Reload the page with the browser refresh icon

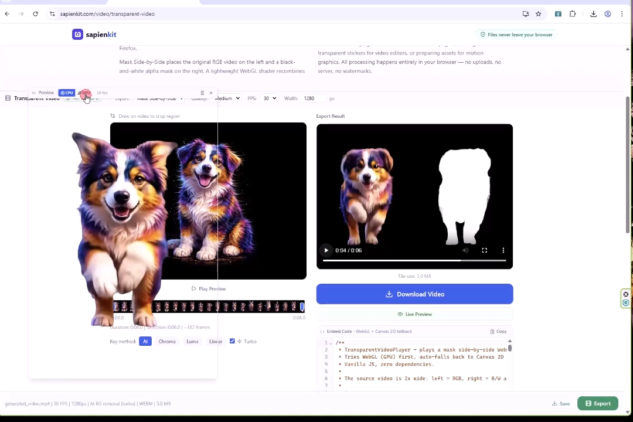[35, 13]
